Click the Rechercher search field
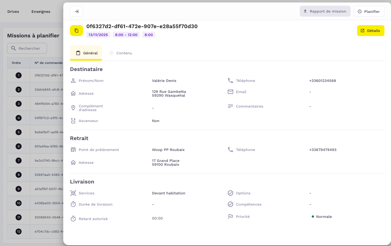Screen dimensions: 391x246 coord(27,48)
